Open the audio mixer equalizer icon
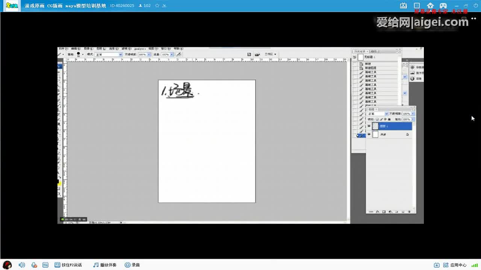Viewport: 481px width, 270px height. (45, 265)
